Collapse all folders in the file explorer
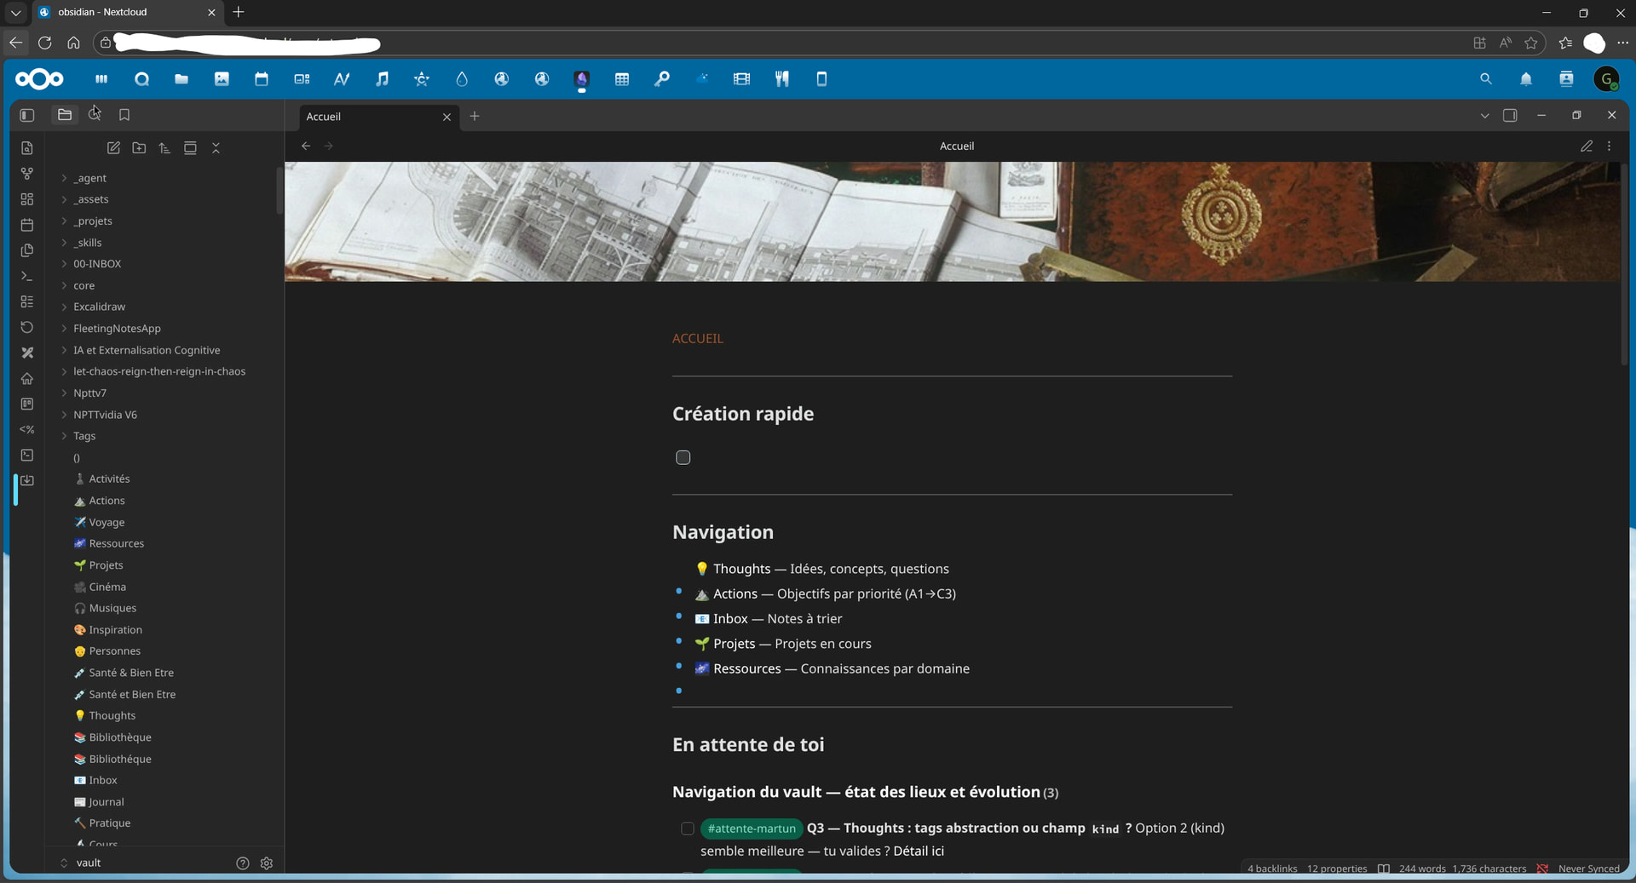The image size is (1636, 883). [216, 148]
